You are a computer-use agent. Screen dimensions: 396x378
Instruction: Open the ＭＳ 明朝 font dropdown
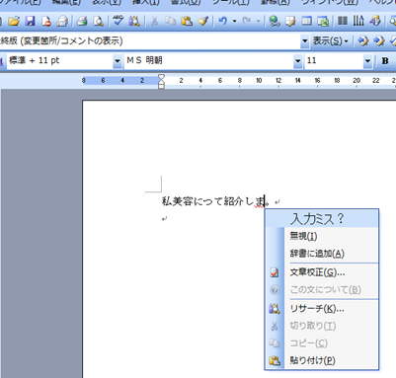(x=297, y=61)
